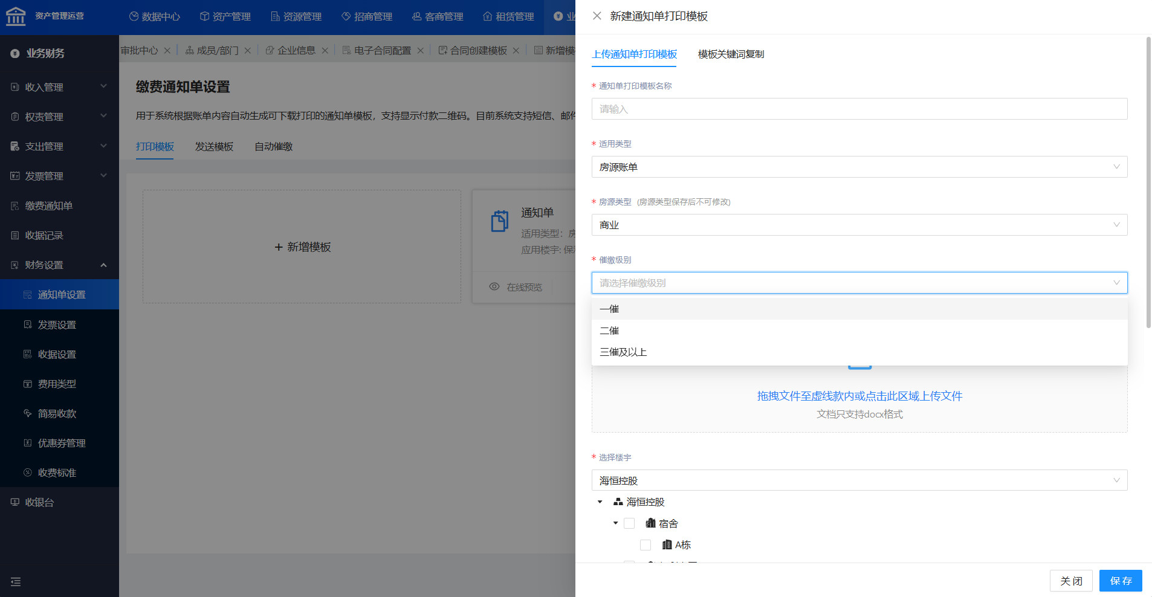Viewport: 1152px width, 597px height.
Task: Open the 房源类型 dropdown showing 商业
Action: click(859, 225)
